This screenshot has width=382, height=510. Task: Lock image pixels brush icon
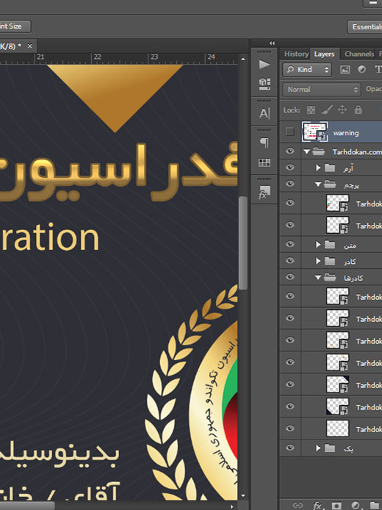tap(327, 109)
